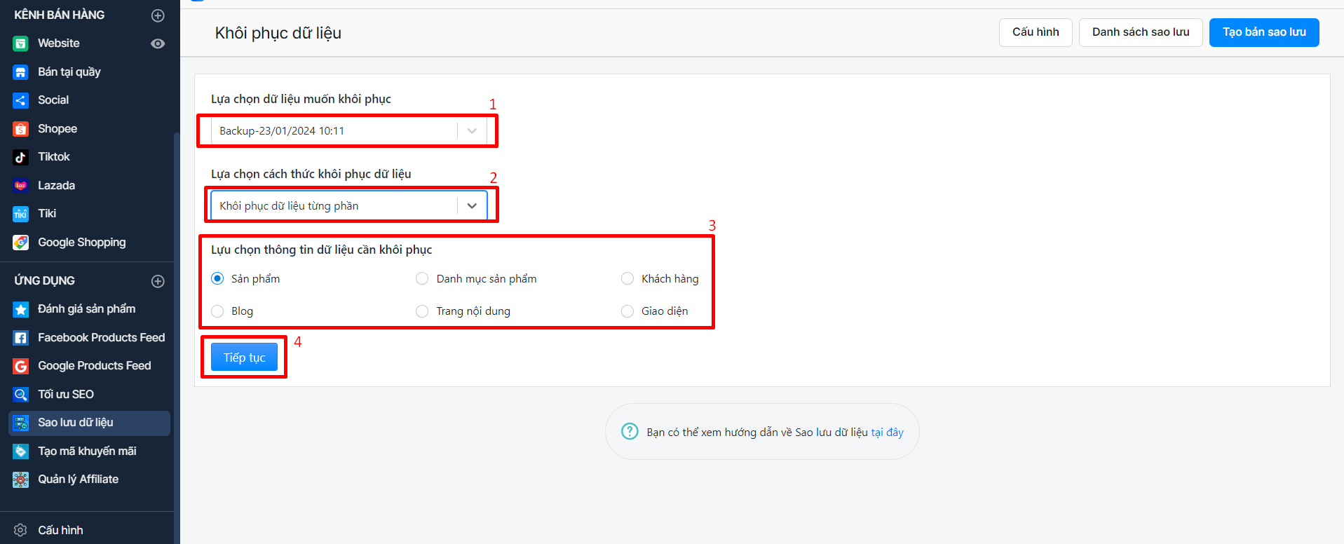This screenshot has width=1344, height=544.
Task: Open the Khôi phục dữ liệu từng phần dropdown
Action: (x=348, y=205)
